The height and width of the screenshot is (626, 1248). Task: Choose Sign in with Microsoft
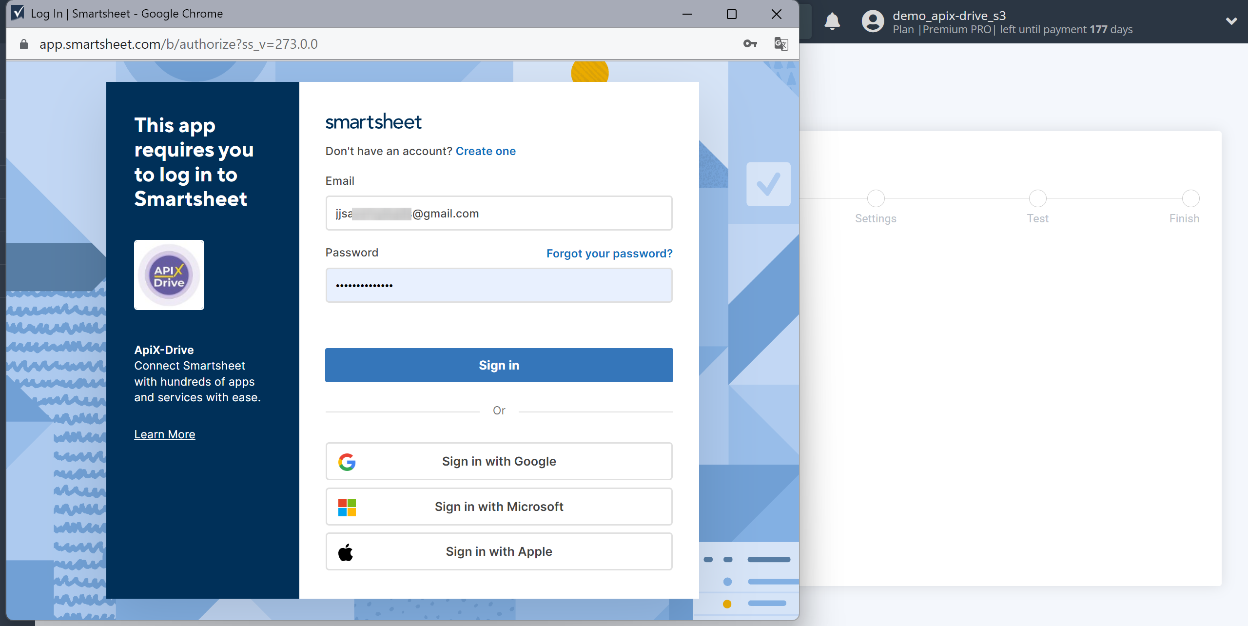click(x=499, y=507)
